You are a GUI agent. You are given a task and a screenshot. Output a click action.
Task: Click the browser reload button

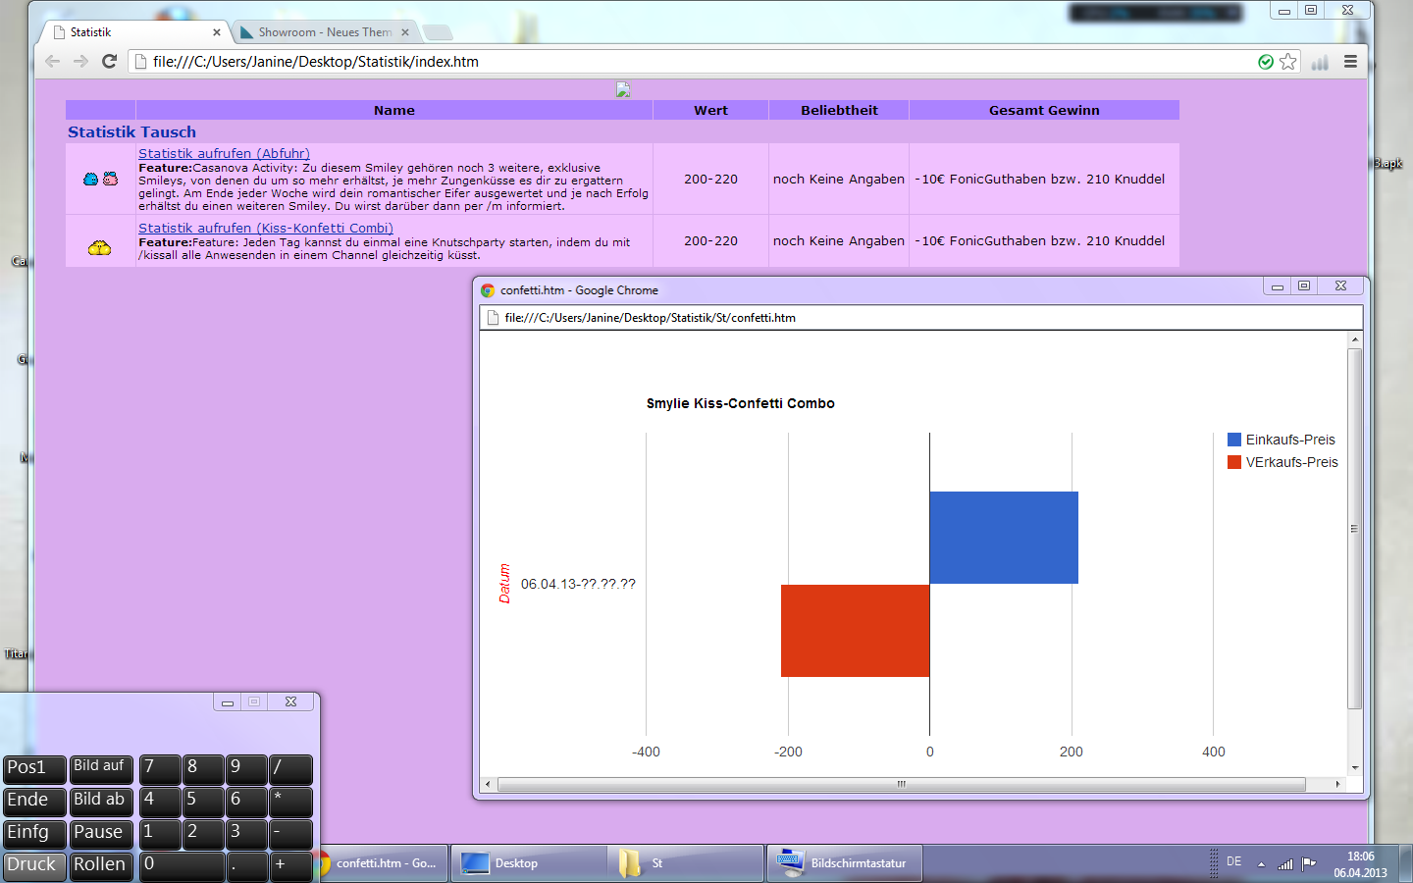(110, 62)
